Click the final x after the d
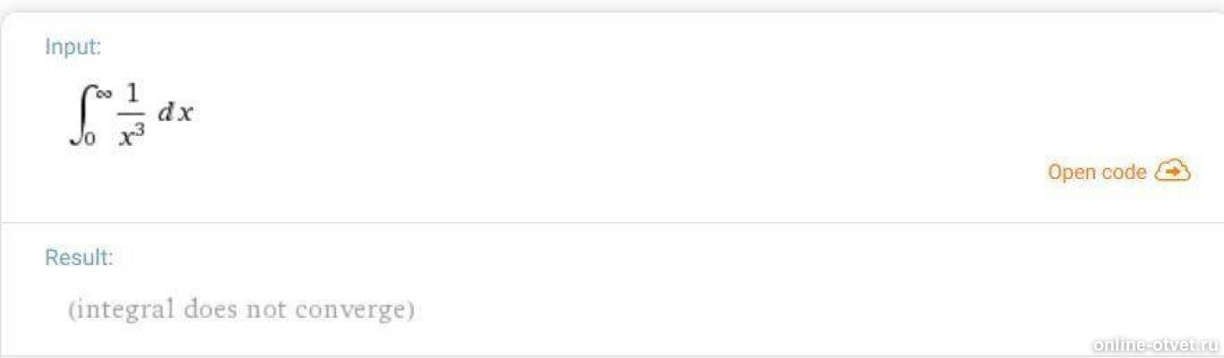 (185, 115)
